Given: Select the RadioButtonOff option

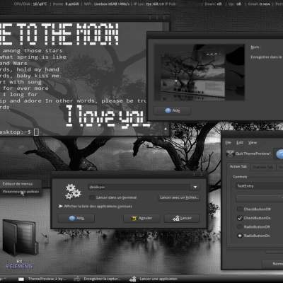Looking at the screenshot, I should [x=240, y=227].
